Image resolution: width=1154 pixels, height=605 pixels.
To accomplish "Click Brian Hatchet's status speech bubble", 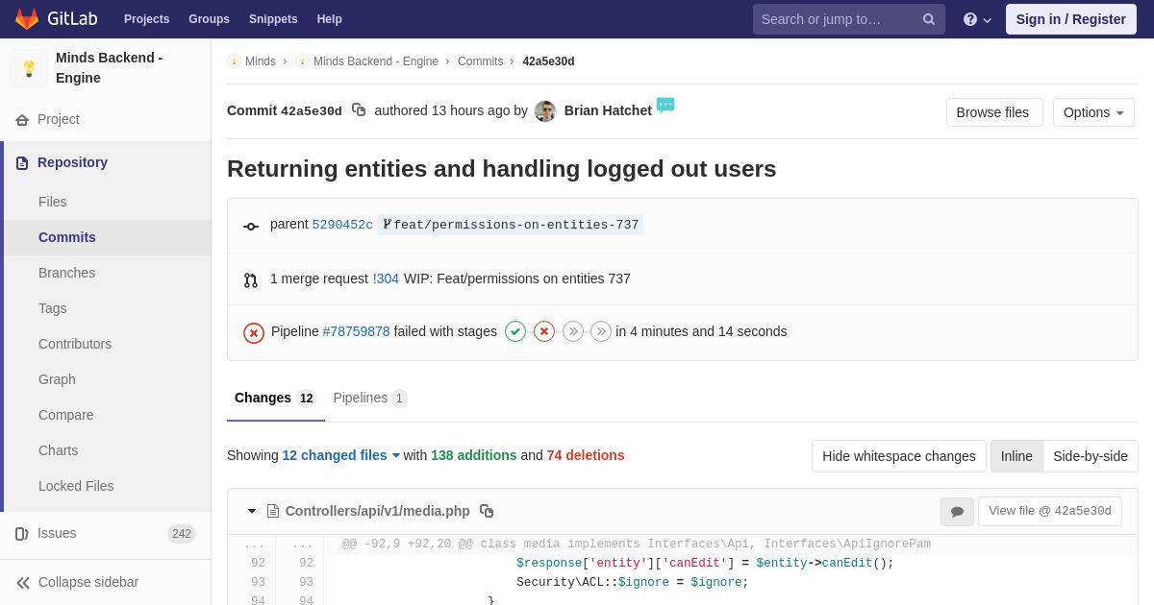I will (x=665, y=105).
